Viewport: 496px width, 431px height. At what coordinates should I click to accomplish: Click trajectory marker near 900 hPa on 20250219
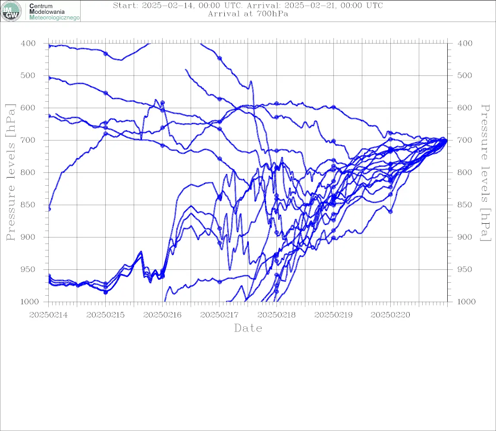[x=333, y=238]
